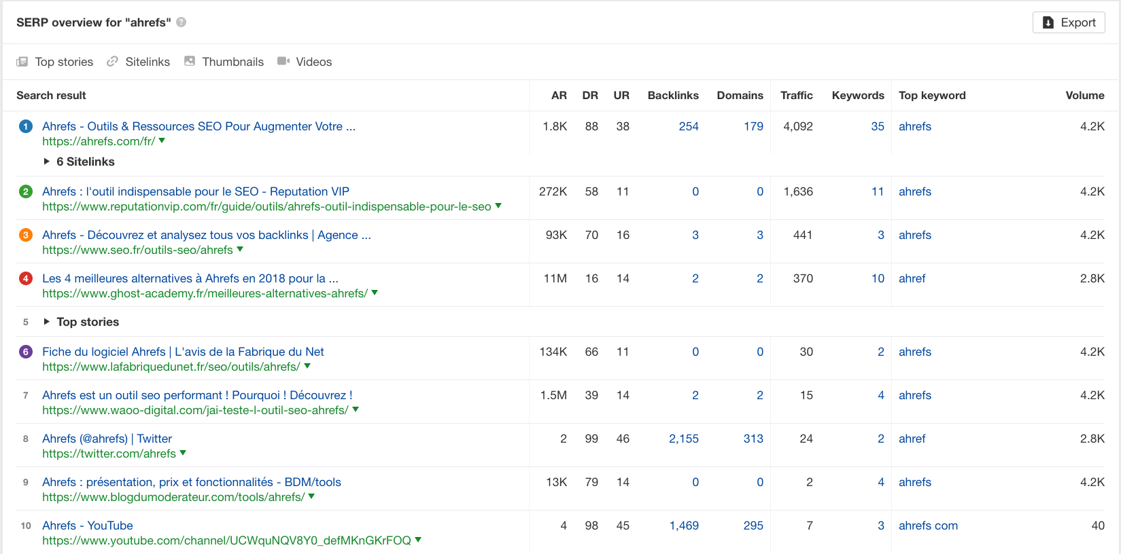Click the Backlinks column header

click(x=673, y=96)
